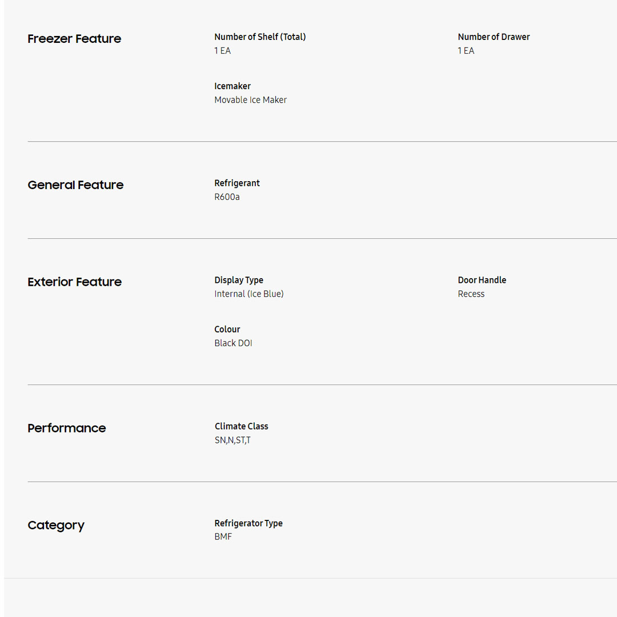This screenshot has height=617, width=617.
Task: Click the Climate Class label
Action: point(241,427)
